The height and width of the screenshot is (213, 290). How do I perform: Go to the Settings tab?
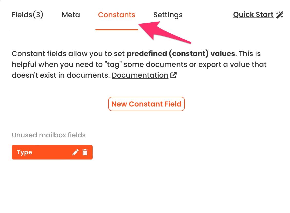coord(168,15)
